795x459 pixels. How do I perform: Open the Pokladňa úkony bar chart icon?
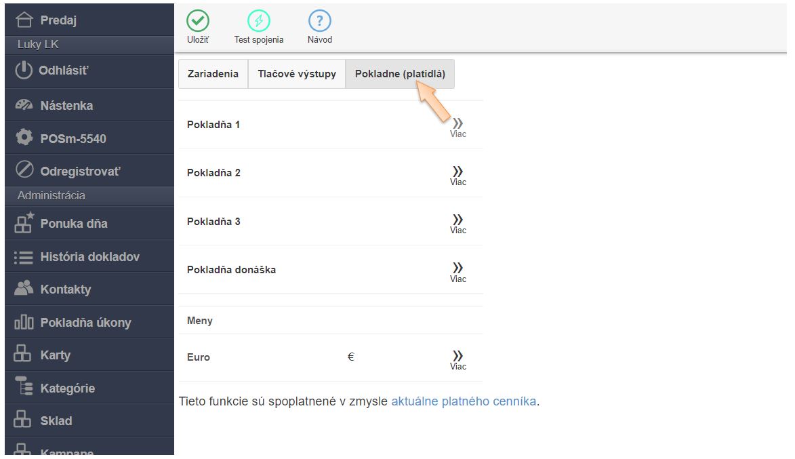pyautogui.click(x=24, y=322)
